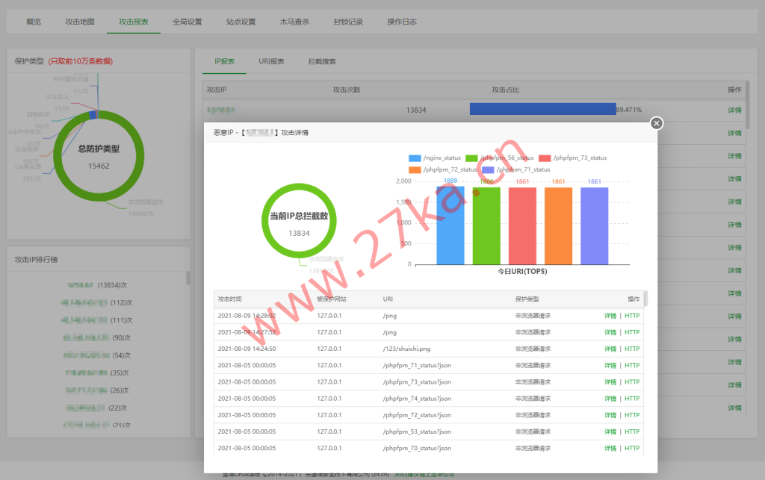Click HTTP for /phpfpm_70_status?json row
This screenshot has width=765, height=480.
point(632,449)
